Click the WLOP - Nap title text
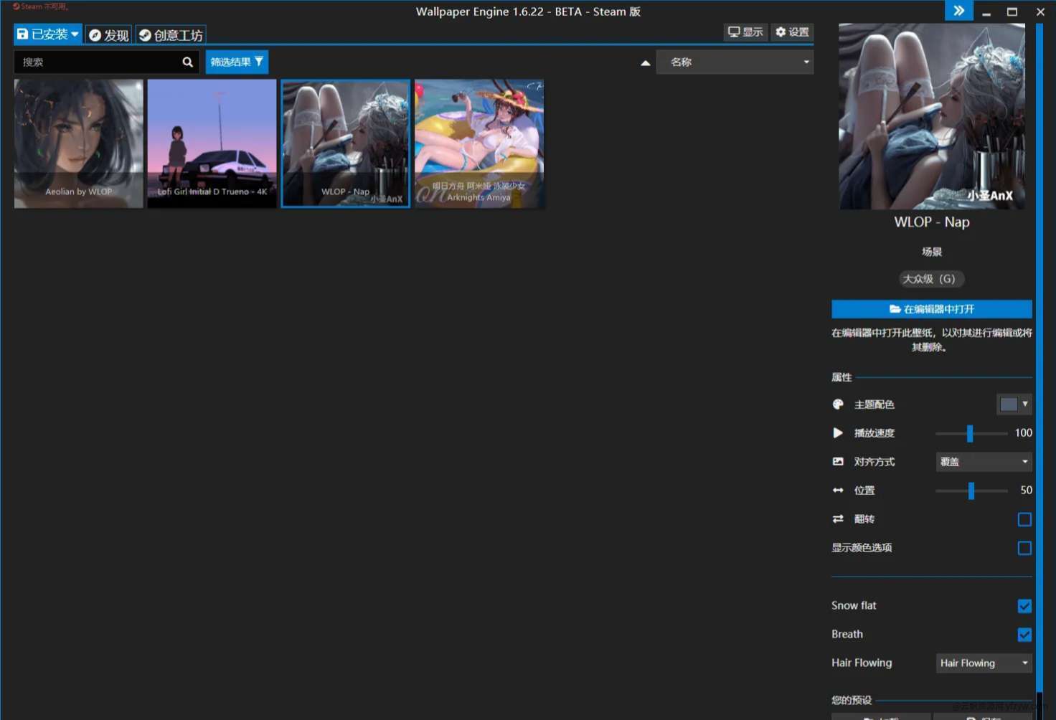1056x720 pixels. click(932, 222)
